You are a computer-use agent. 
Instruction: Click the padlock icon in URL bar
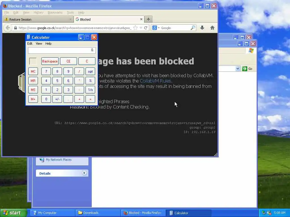[16, 28]
